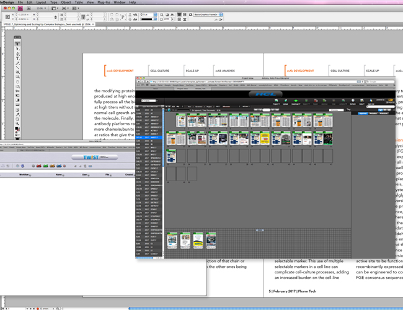This screenshot has width=403, height=310.
Task: Click the select container icon in control bar
Action: (x=130, y=15)
